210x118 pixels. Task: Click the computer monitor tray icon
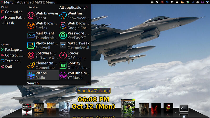(x=207, y=2)
